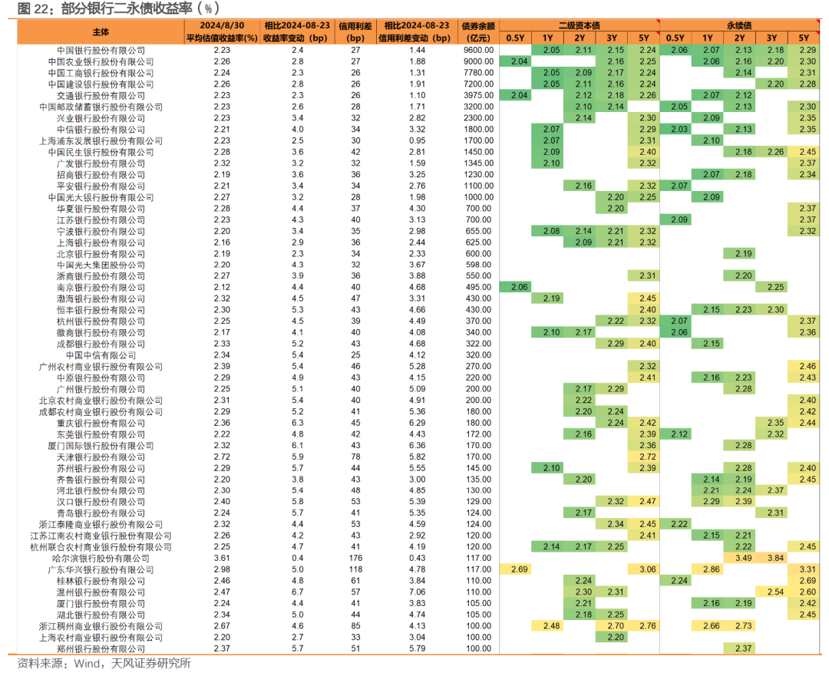Click 中国建设银行股份有限公司 row name
Screen dimensions: 829x676
[x=101, y=84]
